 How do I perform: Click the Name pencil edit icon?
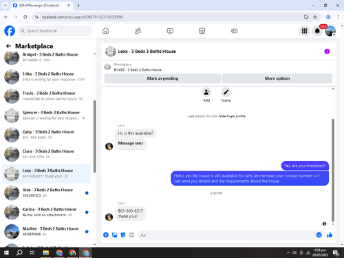[226, 92]
